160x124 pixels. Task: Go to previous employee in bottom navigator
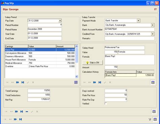pyautogui.click(x=10, y=119)
